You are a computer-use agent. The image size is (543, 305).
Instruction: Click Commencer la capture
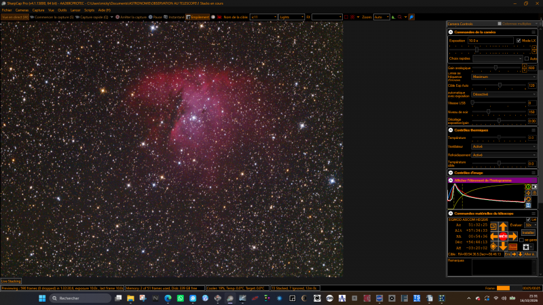point(52,17)
